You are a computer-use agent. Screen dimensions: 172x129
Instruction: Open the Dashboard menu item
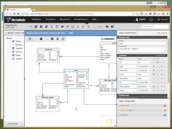tap(37, 19)
